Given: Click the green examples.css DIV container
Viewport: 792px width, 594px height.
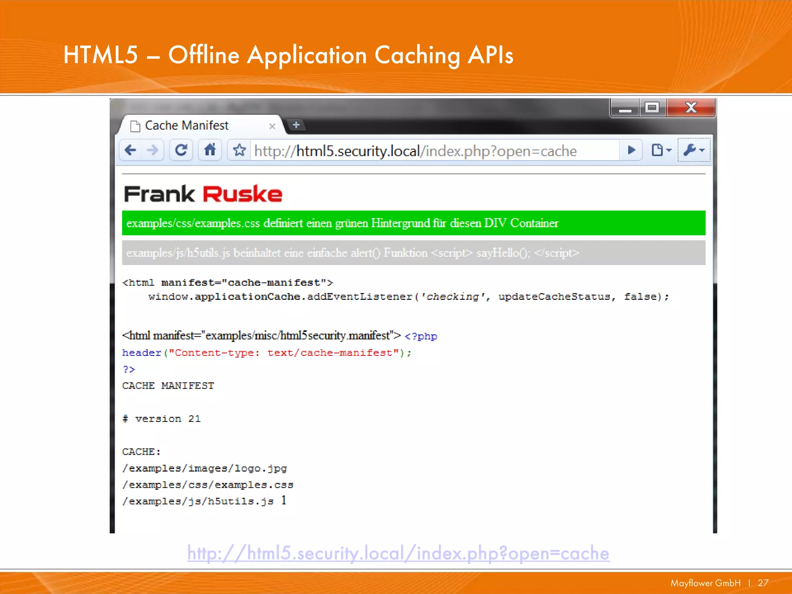Looking at the screenshot, I should pos(413,223).
